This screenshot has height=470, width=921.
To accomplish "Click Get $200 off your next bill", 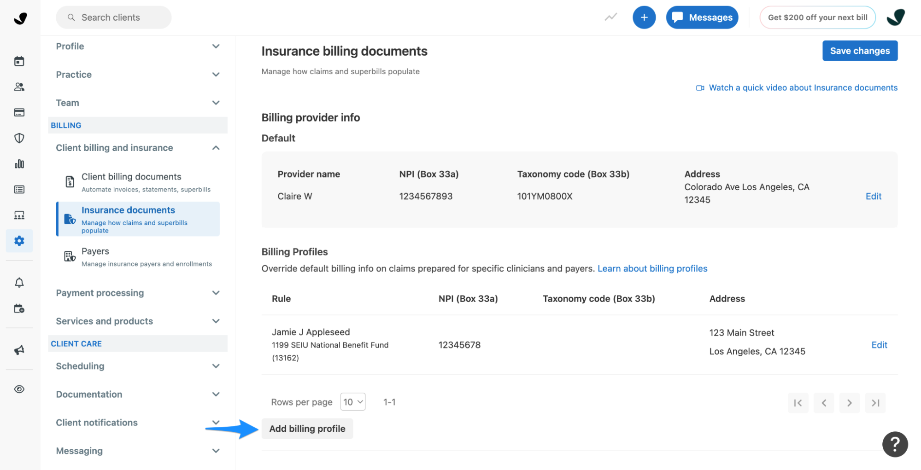I will click(817, 17).
